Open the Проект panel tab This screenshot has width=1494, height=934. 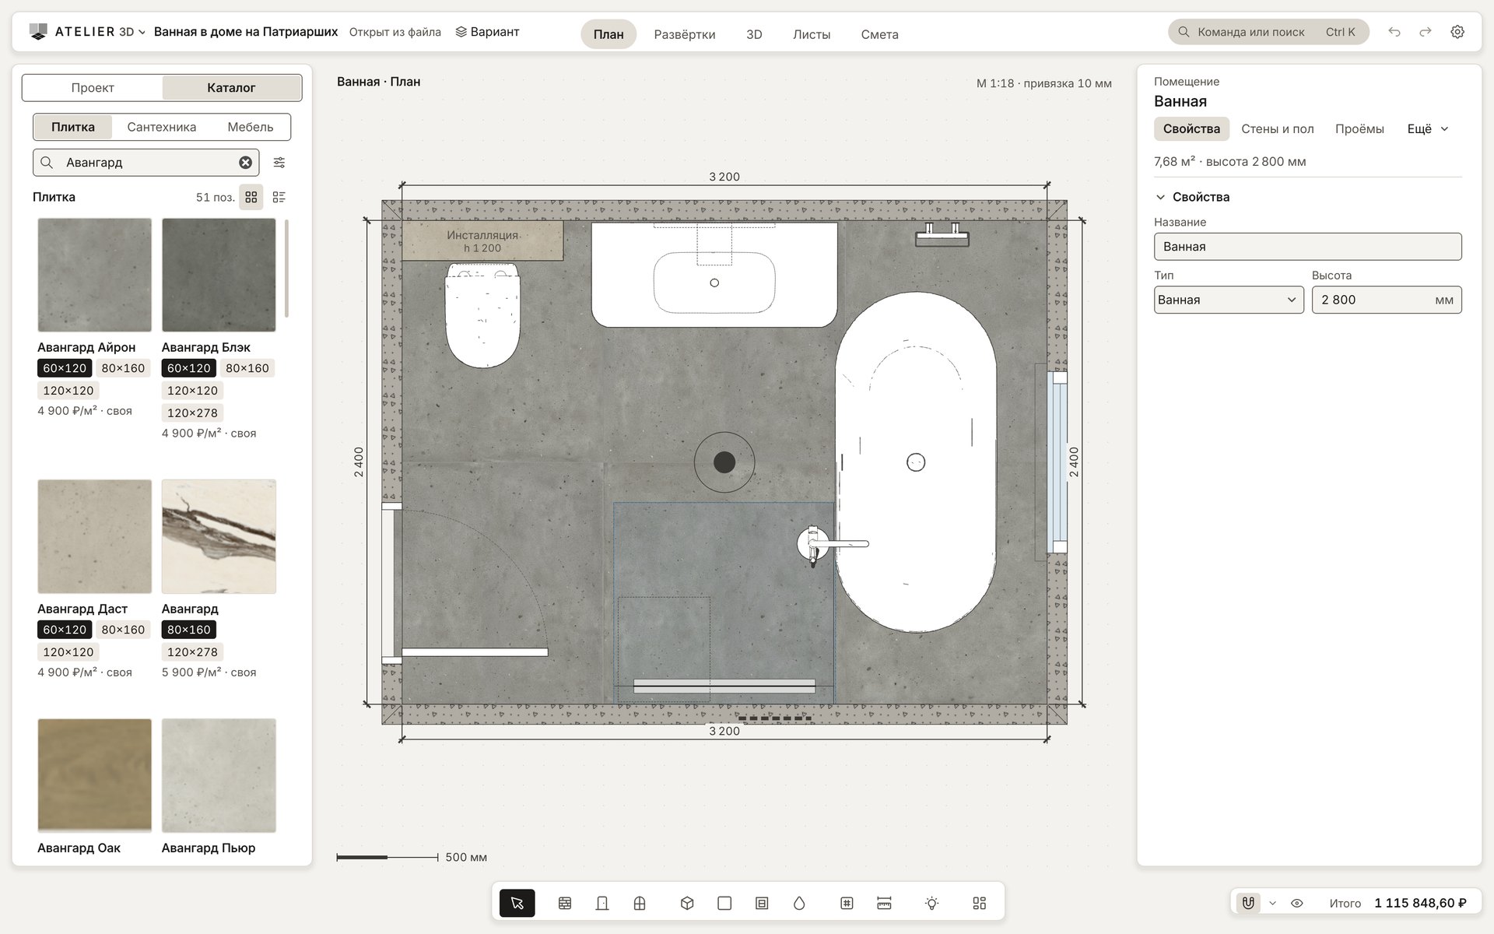point(93,88)
